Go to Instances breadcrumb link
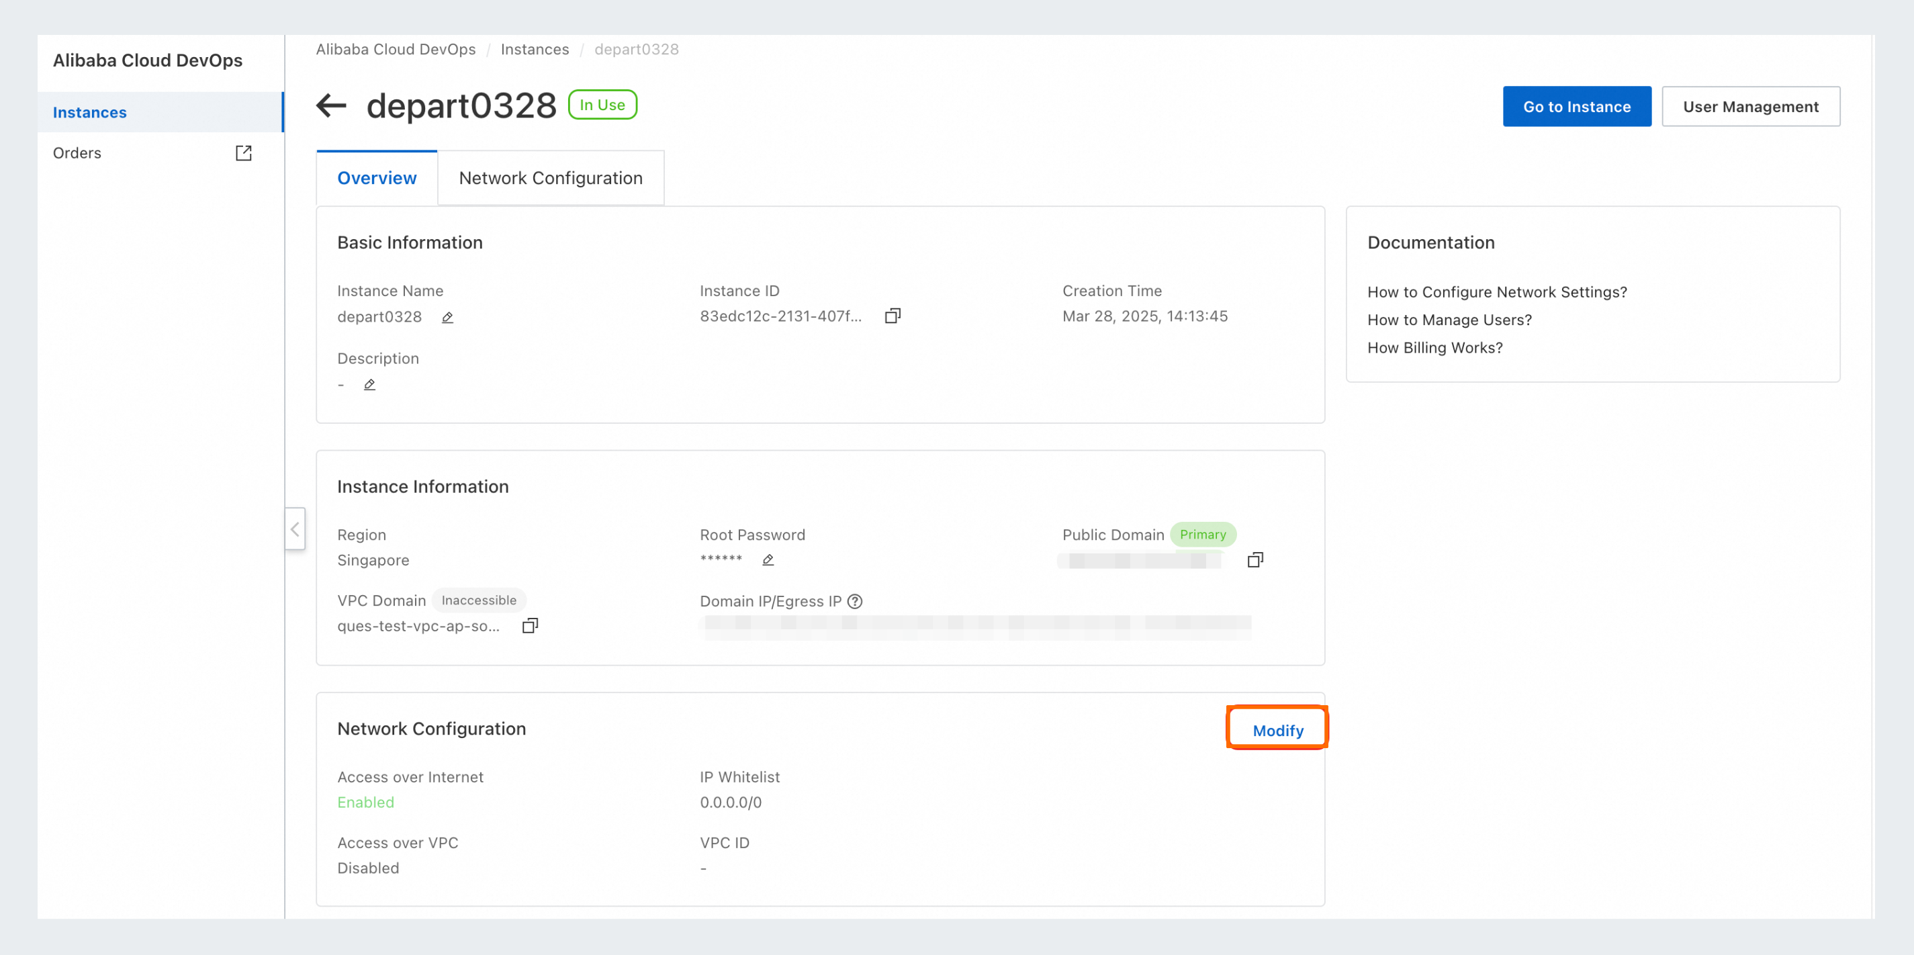The height and width of the screenshot is (955, 1914). [535, 49]
